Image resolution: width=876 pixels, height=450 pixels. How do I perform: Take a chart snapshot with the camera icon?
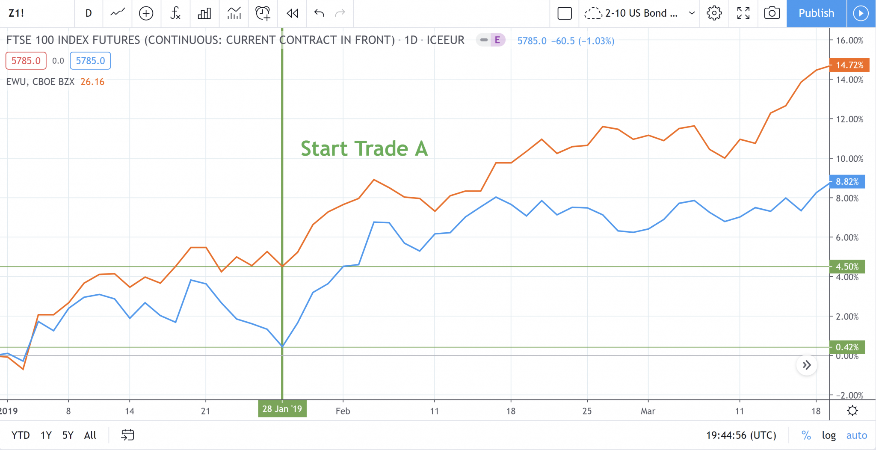coord(772,13)
